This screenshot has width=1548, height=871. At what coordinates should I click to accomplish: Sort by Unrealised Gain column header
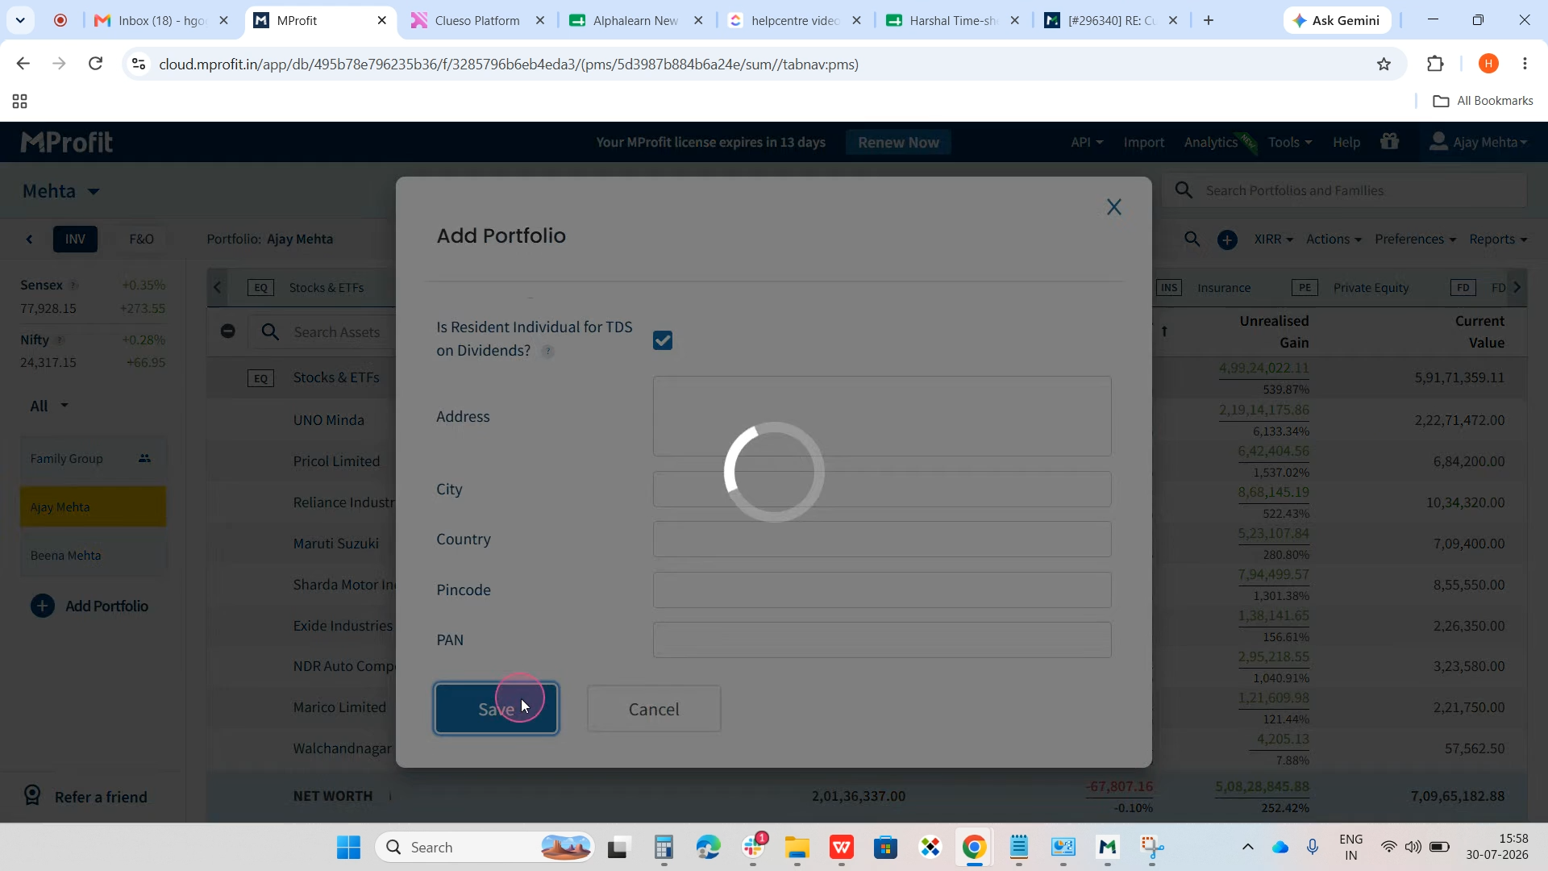tap(1274, 331)
